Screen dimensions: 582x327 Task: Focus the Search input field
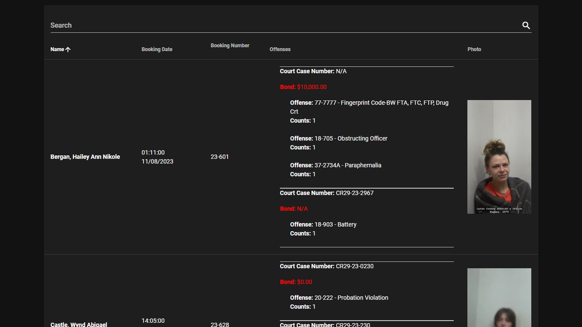click(x=285, y=25)
